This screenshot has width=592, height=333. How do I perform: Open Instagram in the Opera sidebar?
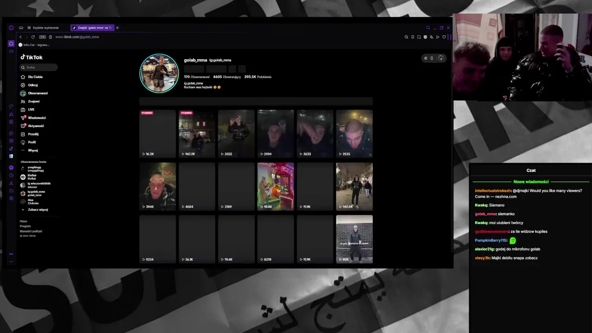11,141
